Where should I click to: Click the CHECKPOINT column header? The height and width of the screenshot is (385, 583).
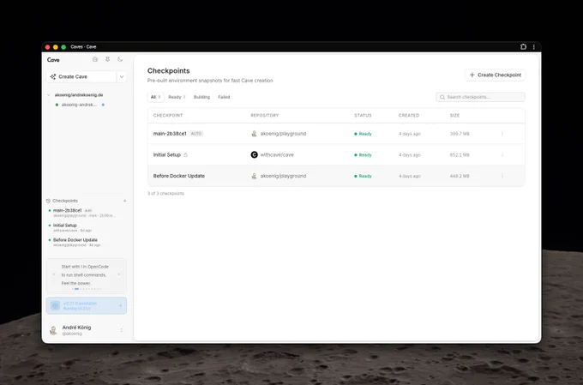point(168,115)
